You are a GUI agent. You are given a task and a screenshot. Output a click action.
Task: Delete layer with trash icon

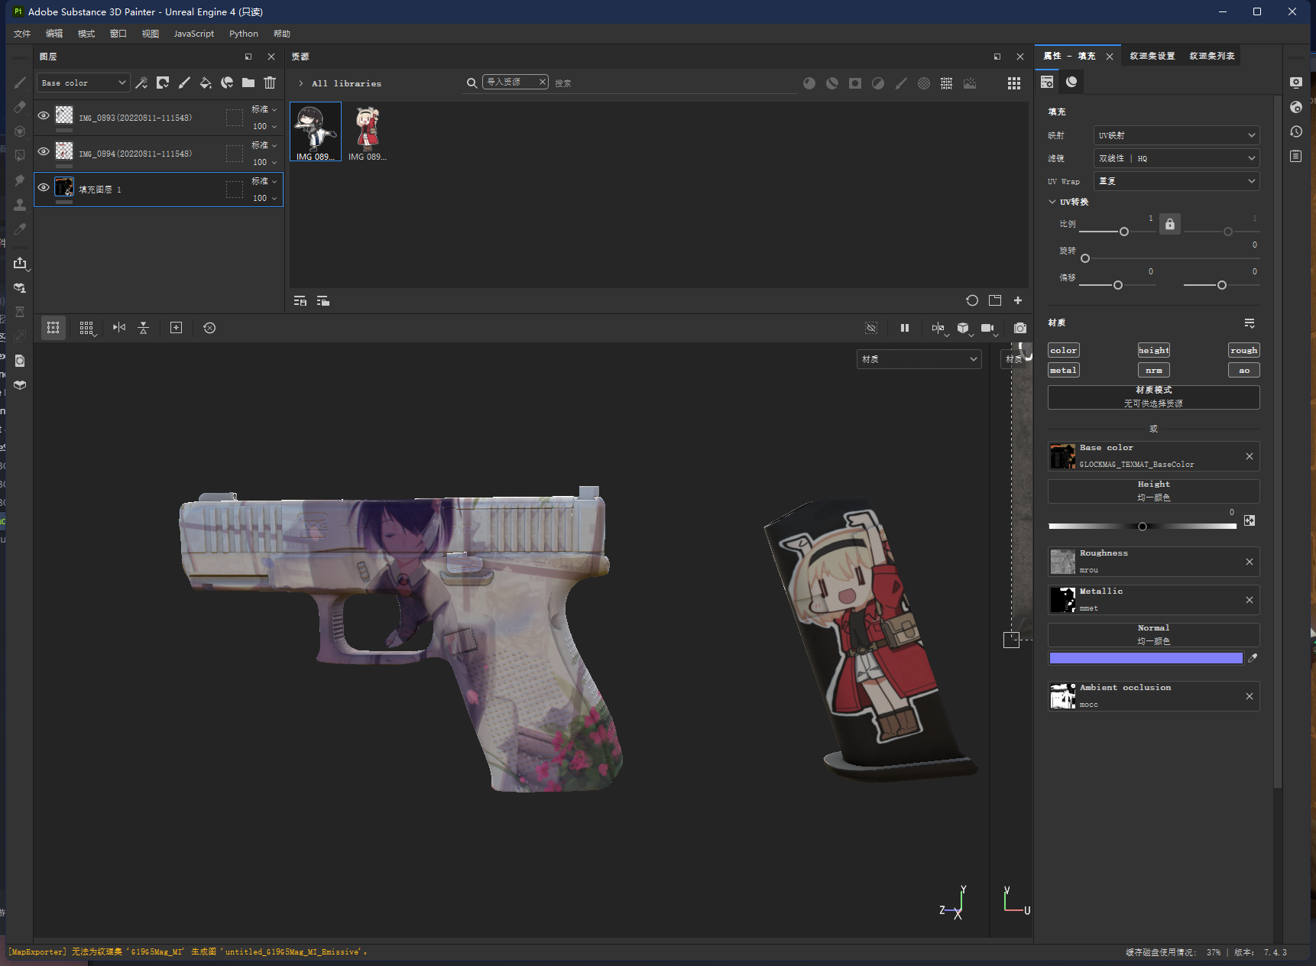coord(270,83)
